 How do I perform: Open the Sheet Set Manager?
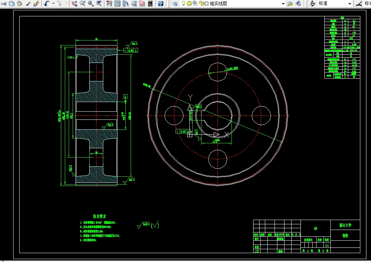[134, 4]
